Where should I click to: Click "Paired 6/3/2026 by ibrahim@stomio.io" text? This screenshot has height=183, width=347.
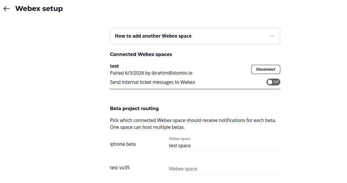[151, 73]
